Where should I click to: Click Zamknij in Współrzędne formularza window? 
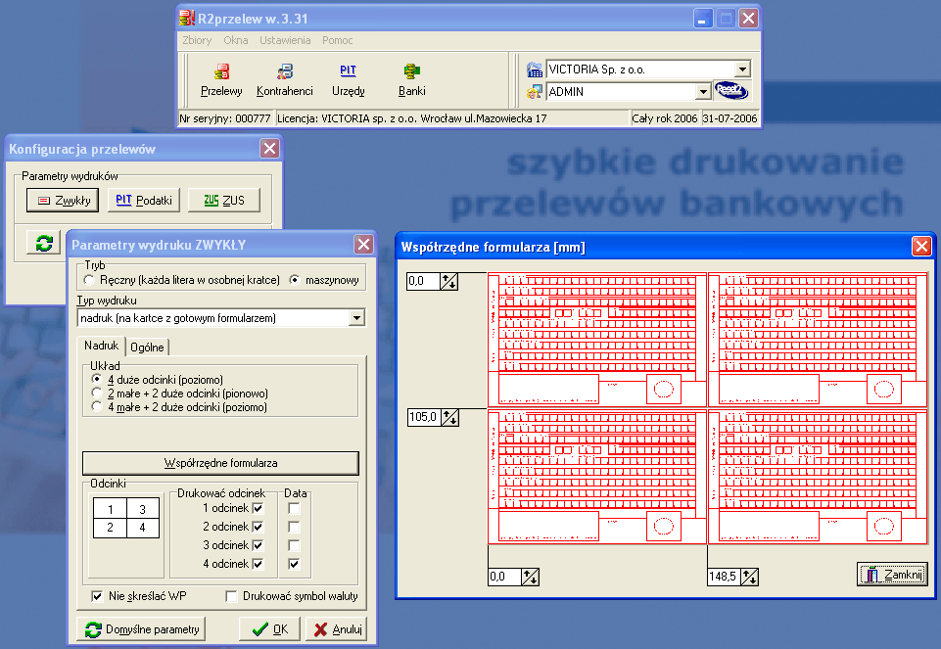(x=892, y=575)
